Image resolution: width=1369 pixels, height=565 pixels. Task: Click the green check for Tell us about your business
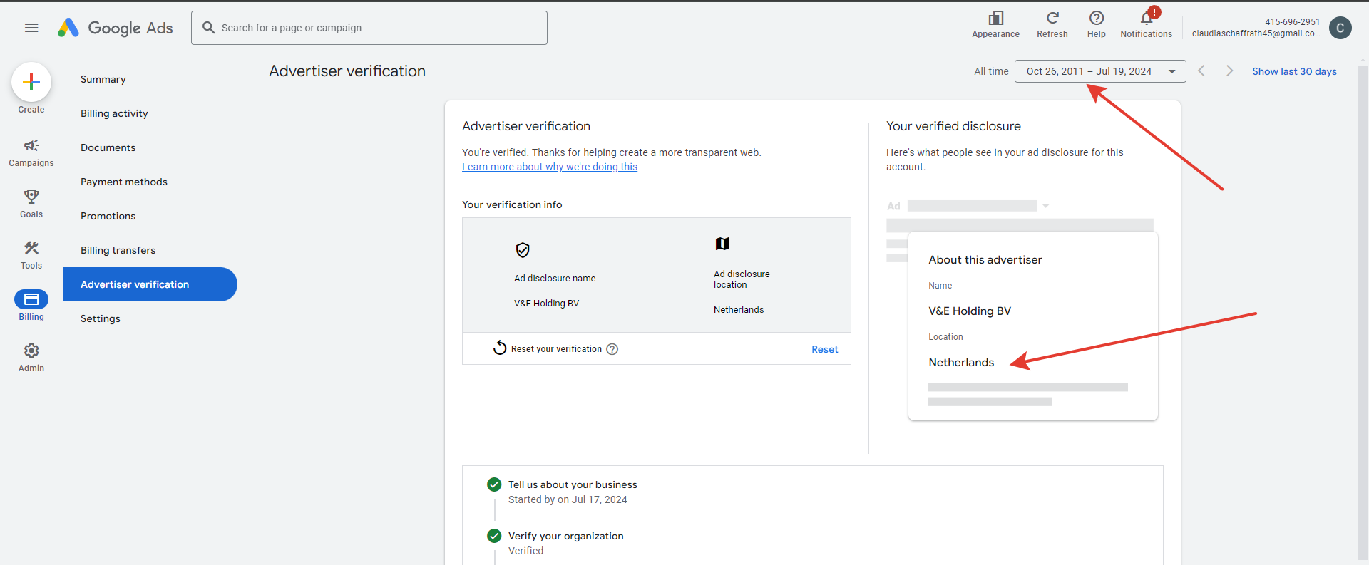click(x=494, y=484)
